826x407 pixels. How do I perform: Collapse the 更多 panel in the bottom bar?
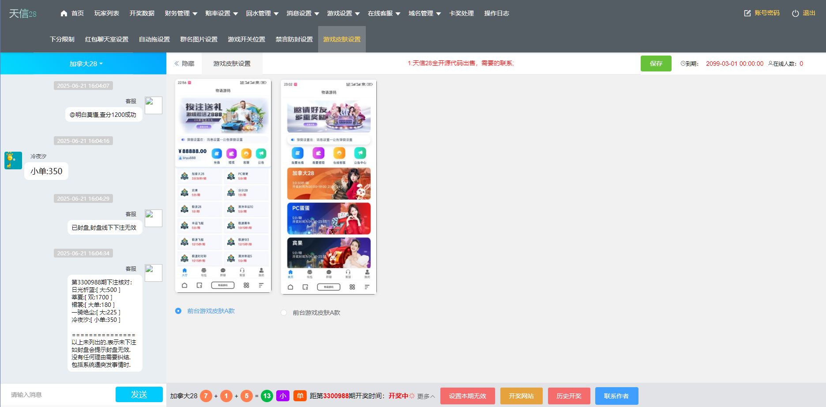(x=425, y=396)
